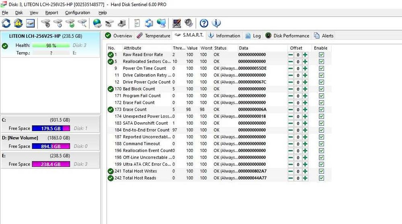This screenshot has width=402, height=224.
Task: Open Help using blue question mark icon
Action: [204, 23]
